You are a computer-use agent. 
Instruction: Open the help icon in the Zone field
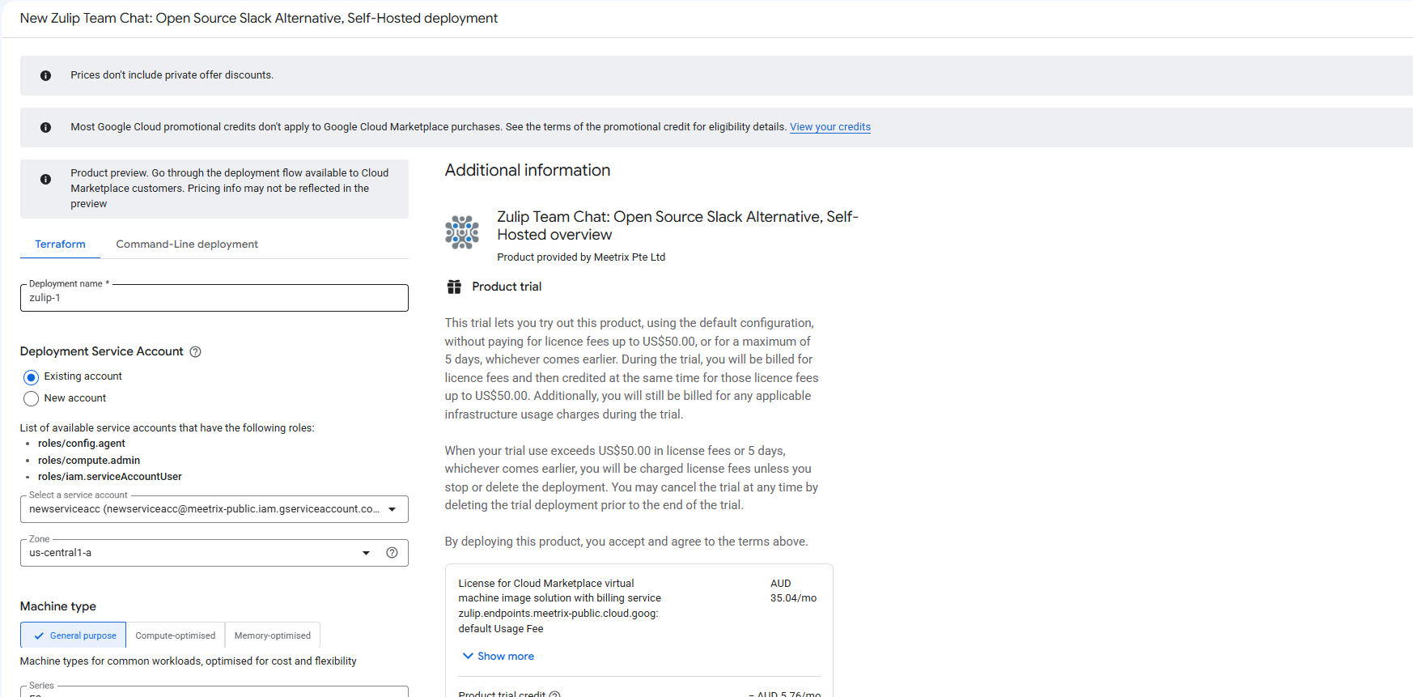(x=392, y=553)
